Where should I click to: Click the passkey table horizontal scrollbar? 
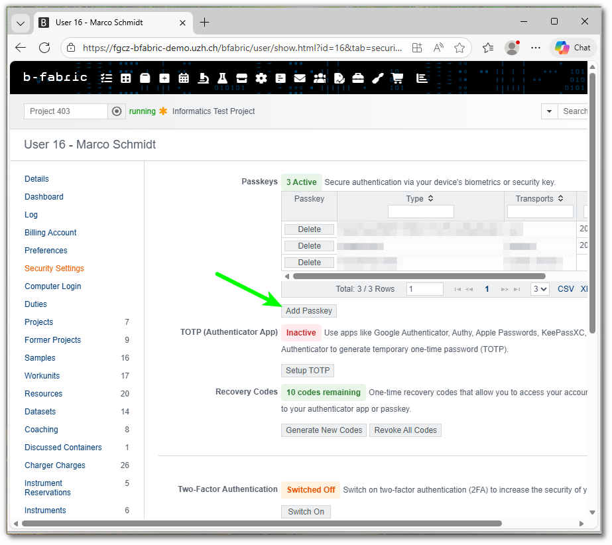pos(419,276)
